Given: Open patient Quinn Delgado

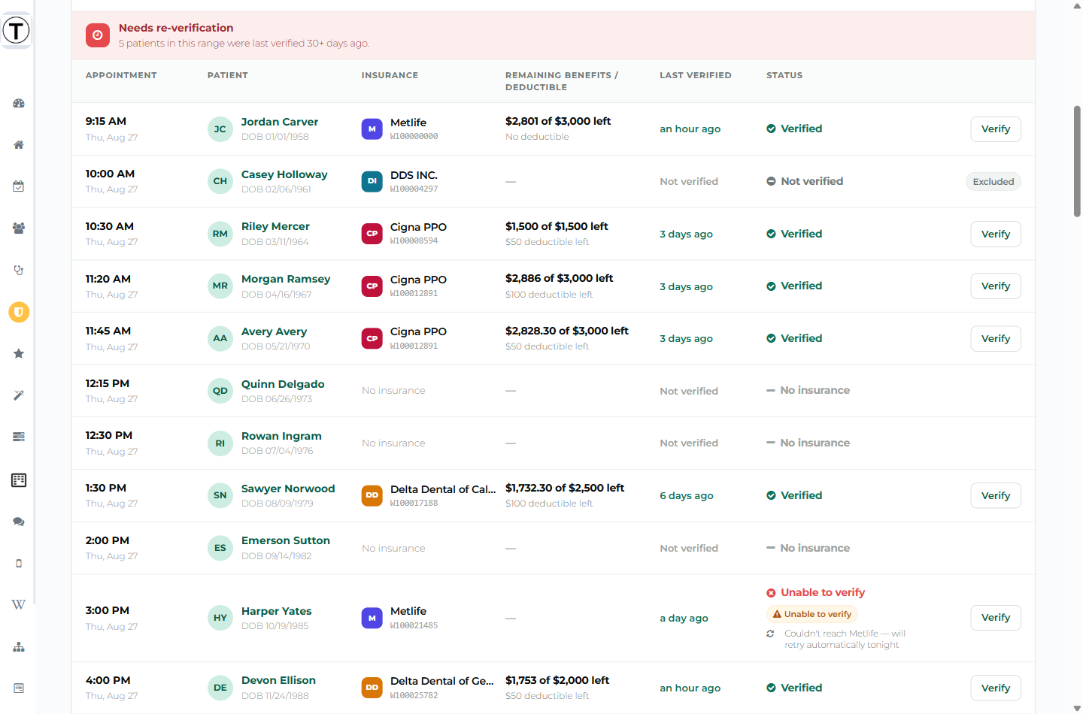Looking at the screenshot, I should pyautogui.click(x=283, y=384).
